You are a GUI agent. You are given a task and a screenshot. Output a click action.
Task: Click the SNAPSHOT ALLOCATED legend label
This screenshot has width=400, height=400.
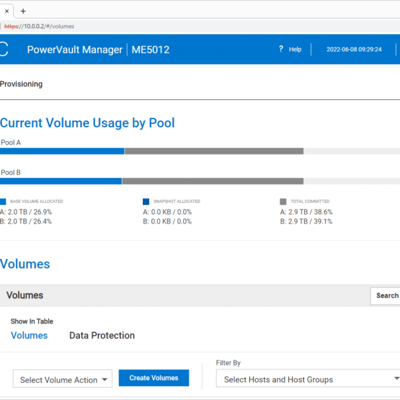(x=177, y=201)
